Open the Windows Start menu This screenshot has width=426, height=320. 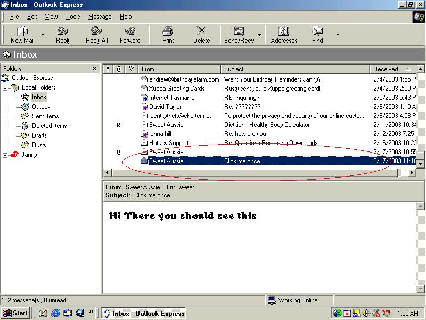15,313
